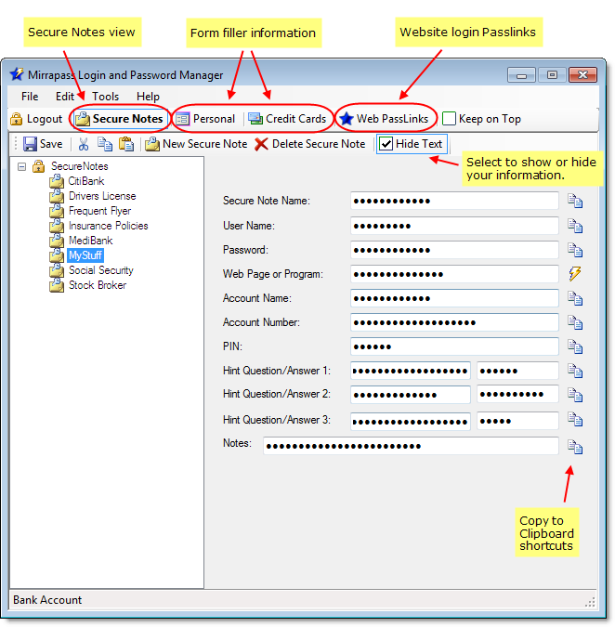Select the Frequent Flyer note
The image size is (615, 627).
pyautogui.click(x=100, y=211)
